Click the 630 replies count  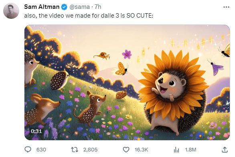(41, 150)
